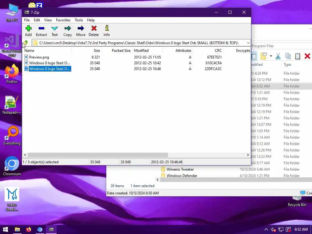Click the 7-Zip taskbar button
The image size is (312, 234).
pyautogui.click(x=51, y=229)
